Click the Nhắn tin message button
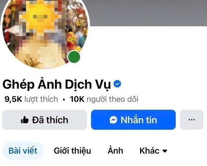 [133, 120]
